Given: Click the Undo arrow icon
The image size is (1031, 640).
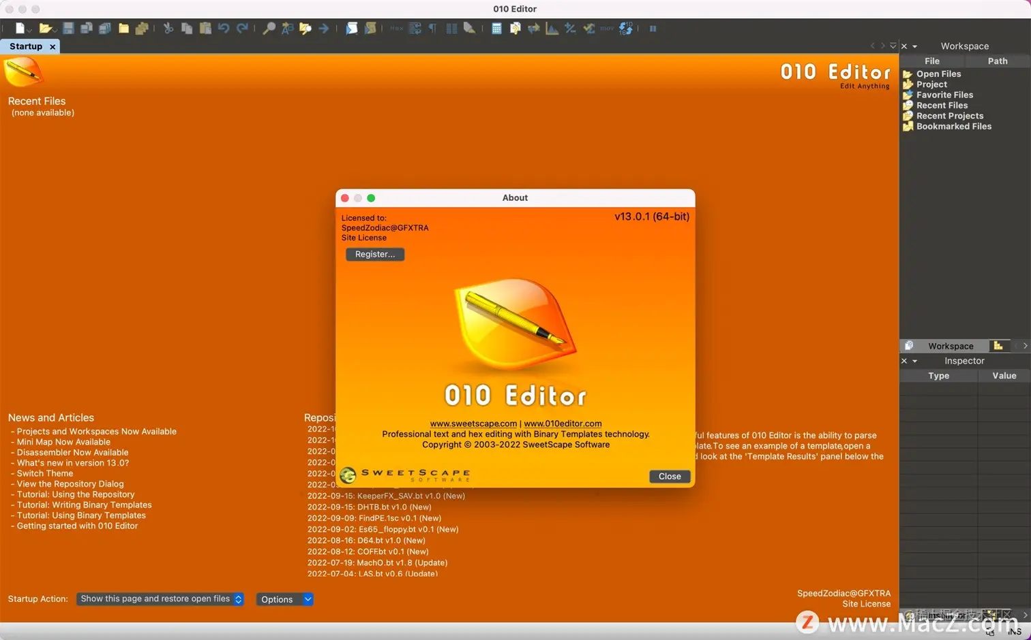Looking at the screenshot, I should point(224,29).
